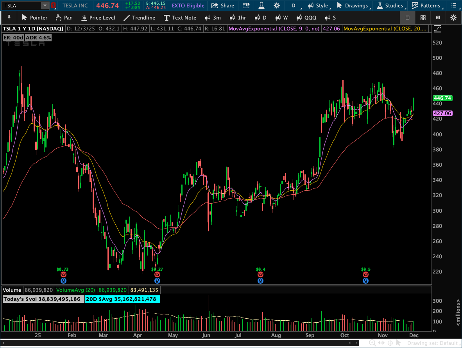
Task: Click the chart scale icon above price axis
Action: (437, 29)
